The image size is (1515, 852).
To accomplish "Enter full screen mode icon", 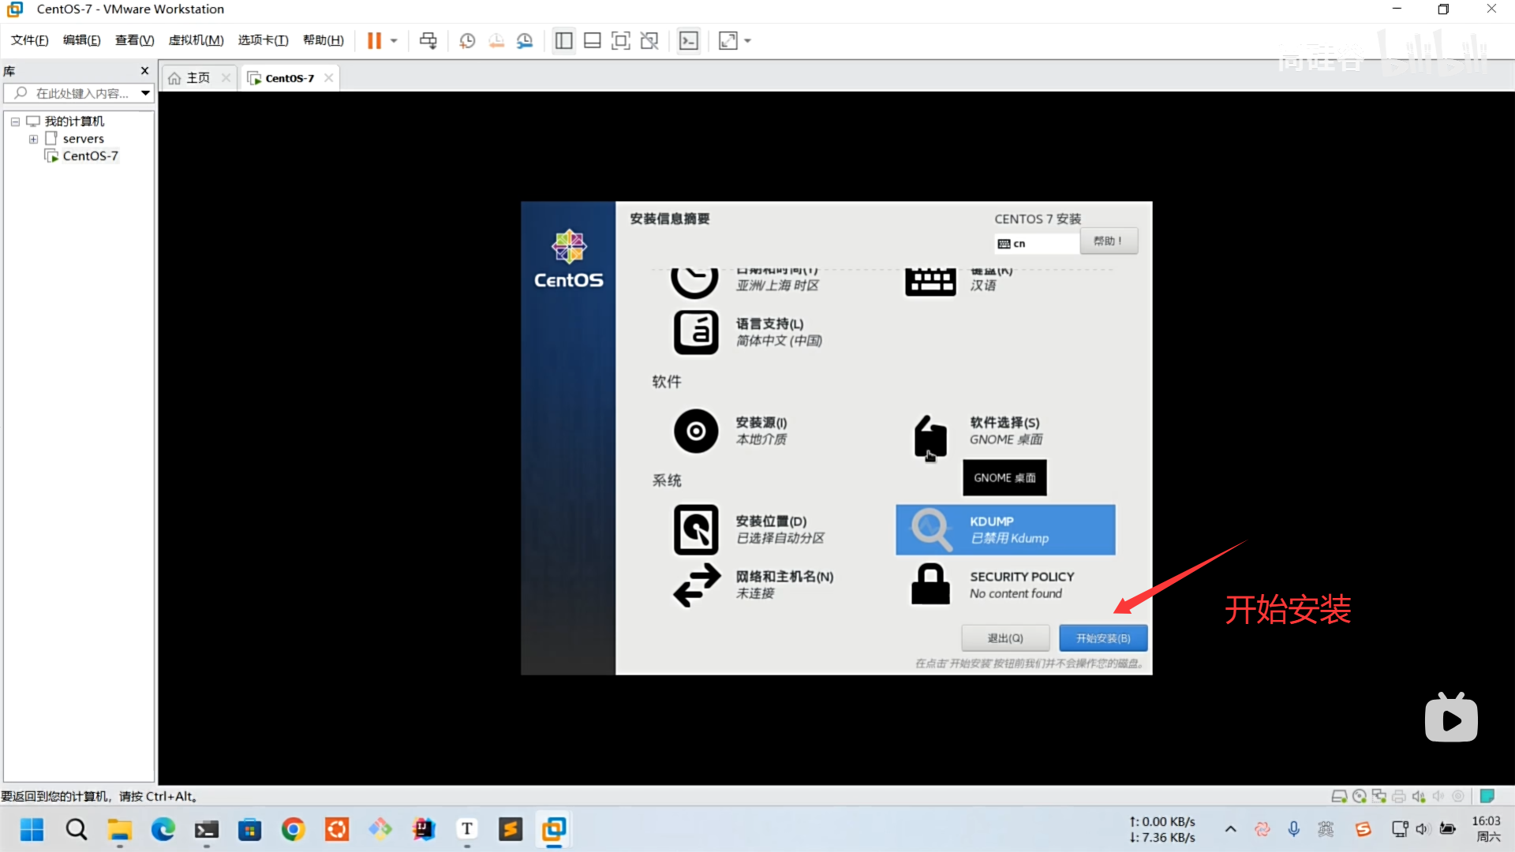I will tap(621, 41).
